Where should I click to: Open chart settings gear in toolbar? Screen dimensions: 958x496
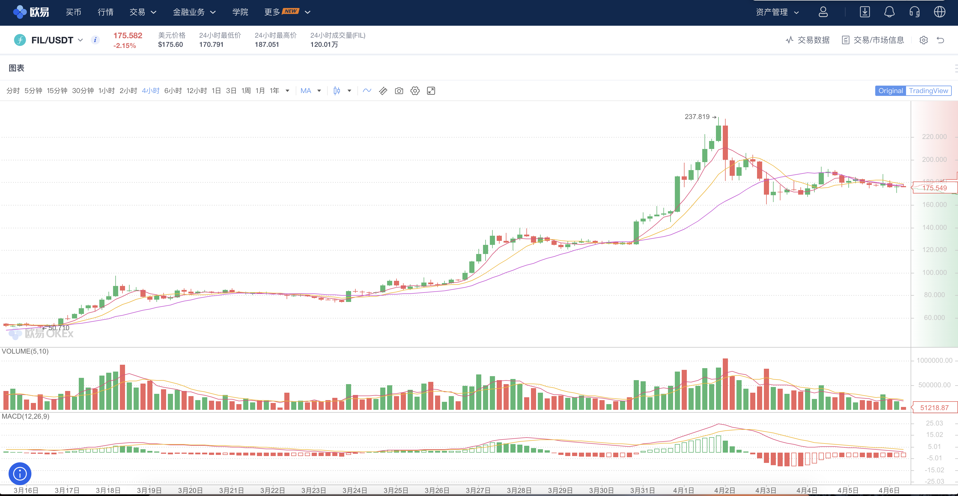click(415, 91)
